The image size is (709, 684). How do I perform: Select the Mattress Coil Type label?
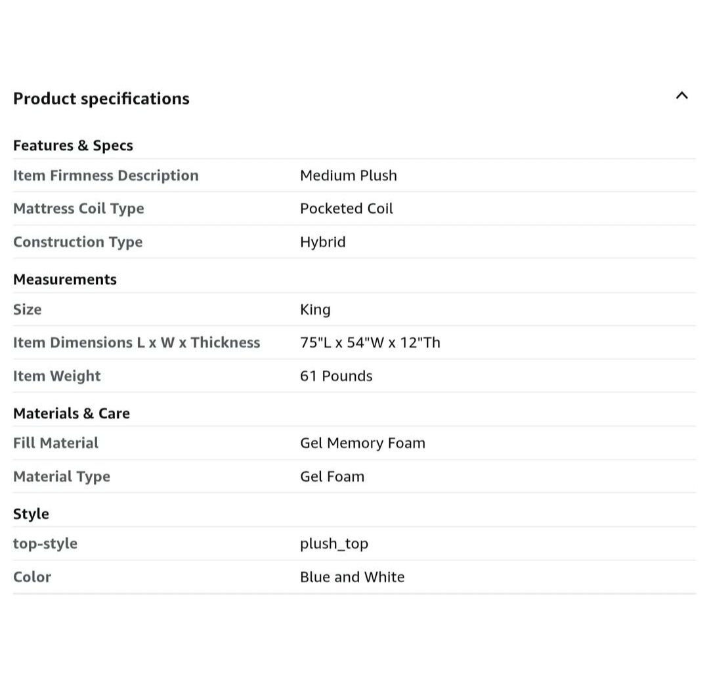point(78,208)
